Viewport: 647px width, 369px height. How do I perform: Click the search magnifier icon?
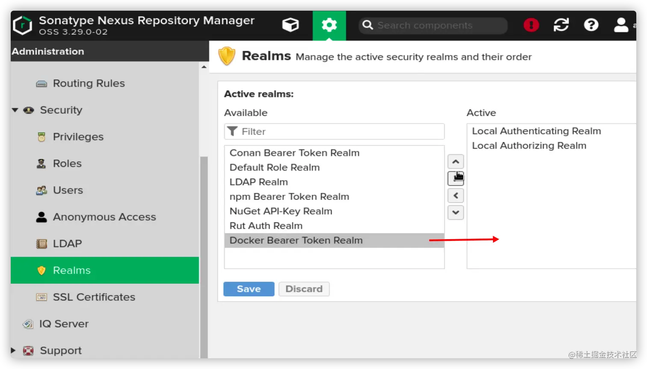coord(368,25)
